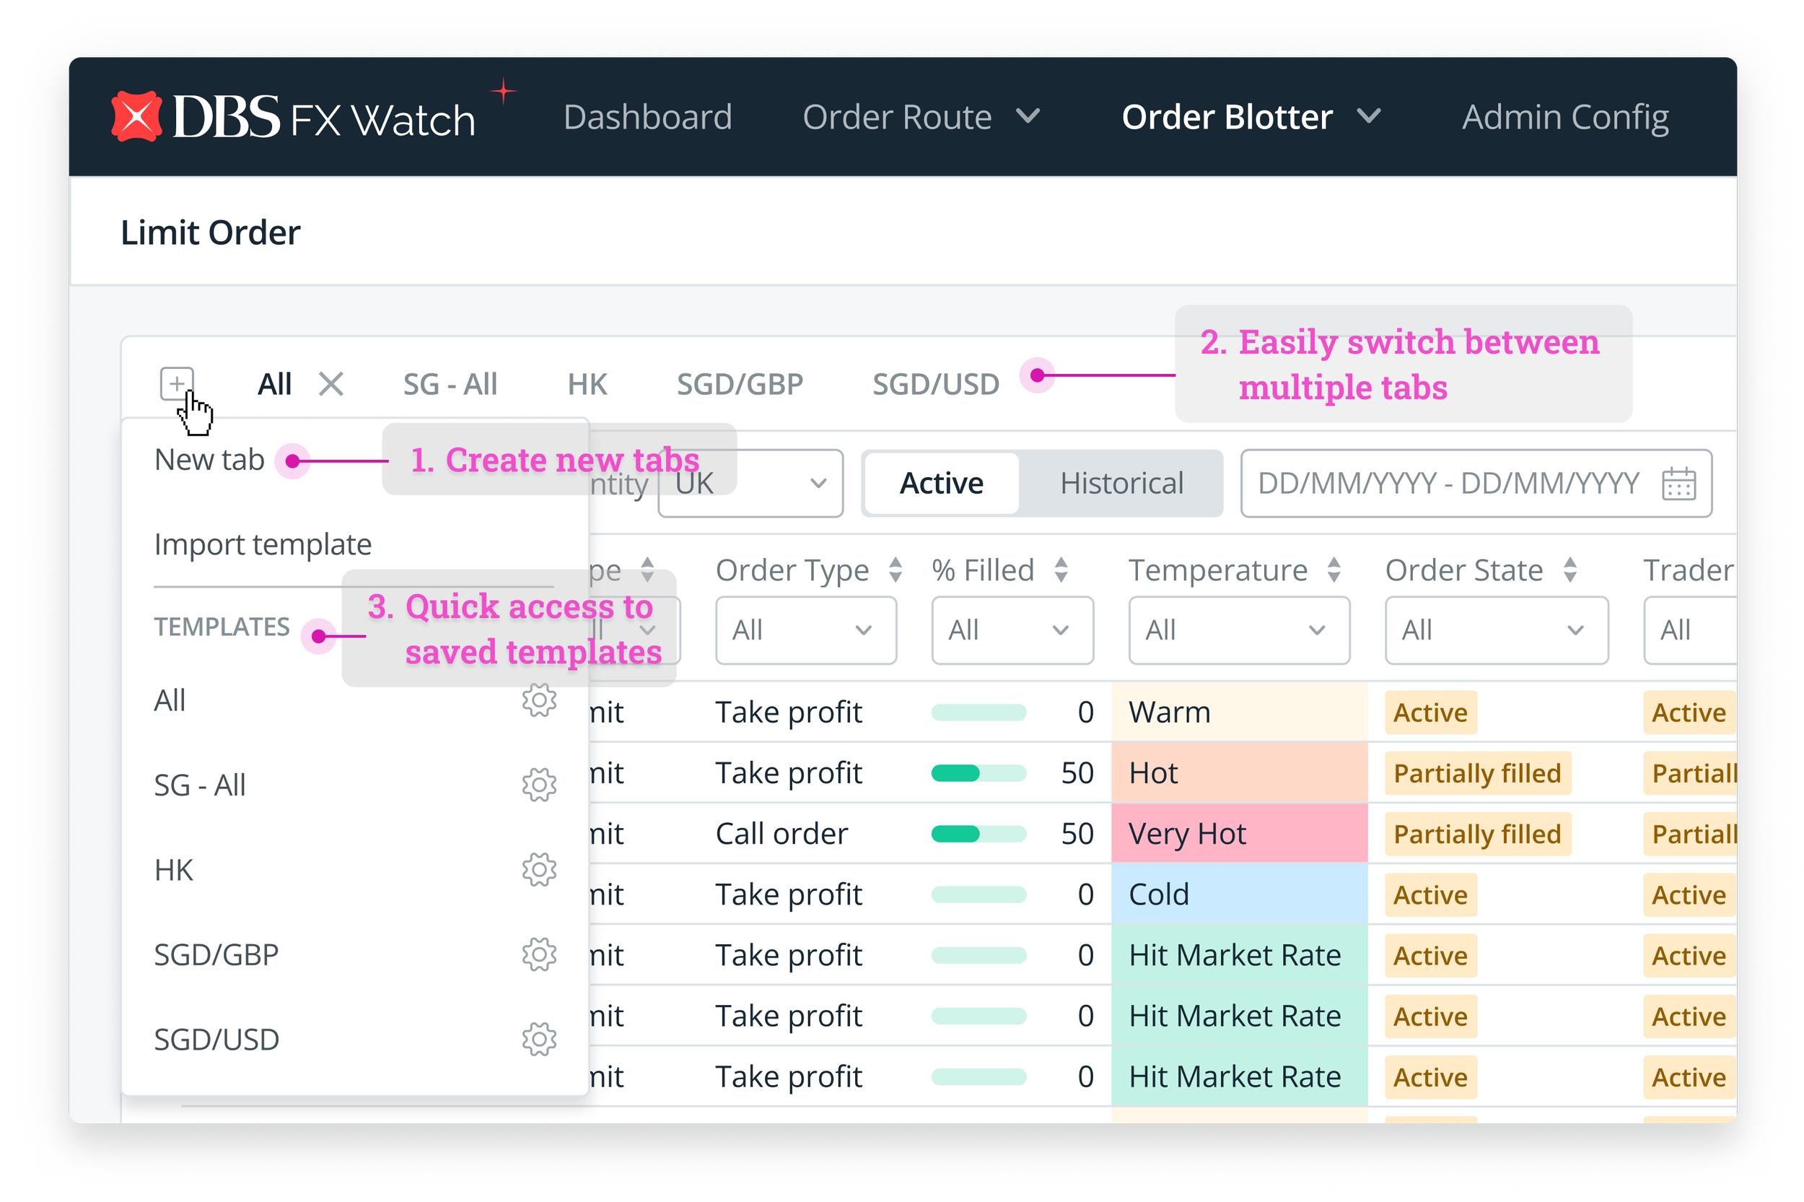Sort by Temperature column arrows

click(1334, 570)
